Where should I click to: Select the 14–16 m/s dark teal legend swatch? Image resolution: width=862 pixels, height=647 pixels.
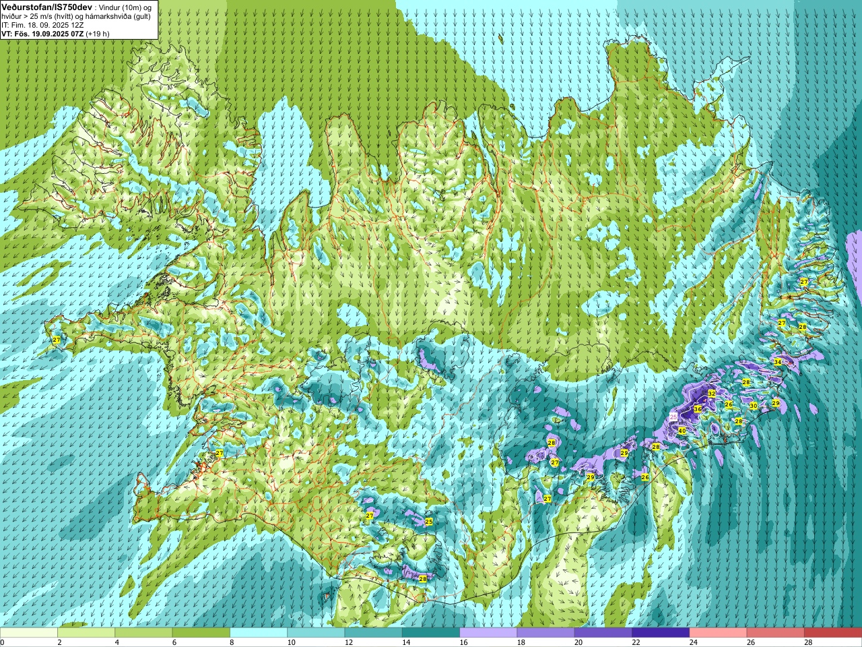[x=431, y=633]
